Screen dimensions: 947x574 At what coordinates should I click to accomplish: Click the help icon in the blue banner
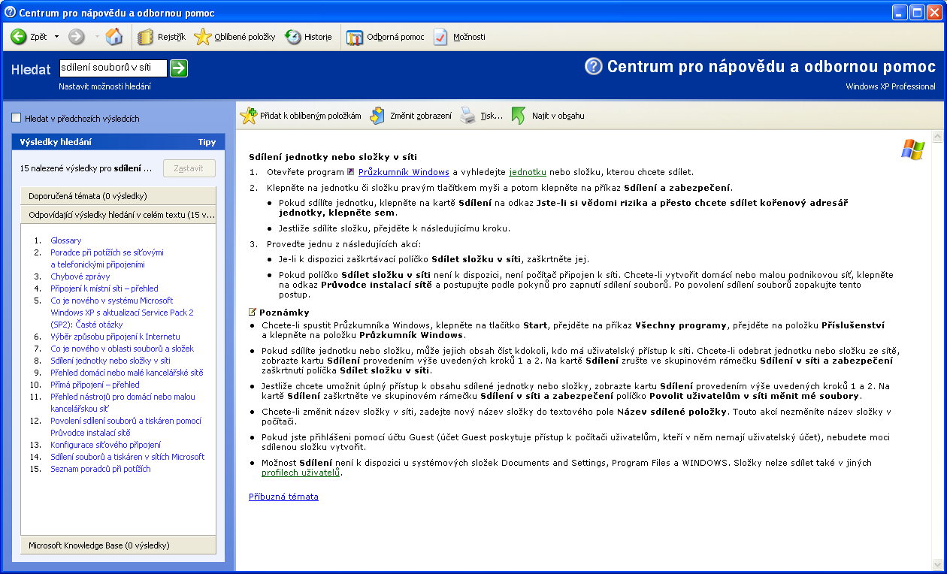tap(594, 66)
